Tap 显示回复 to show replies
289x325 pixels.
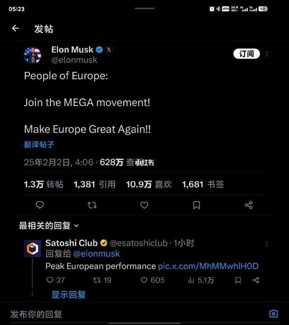(68, 295)
